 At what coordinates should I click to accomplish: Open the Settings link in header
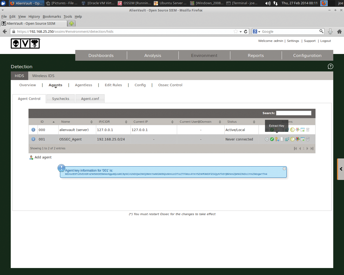[293, 41]
